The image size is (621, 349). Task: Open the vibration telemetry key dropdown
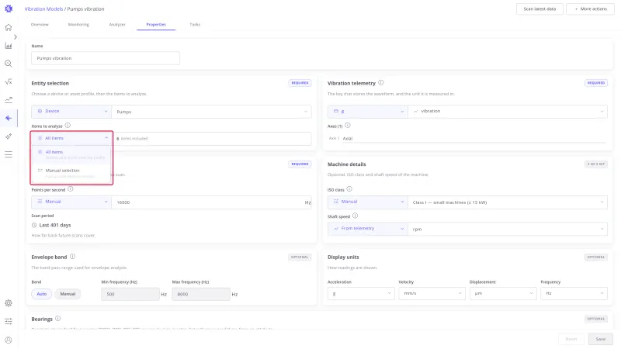coord(508,111)
